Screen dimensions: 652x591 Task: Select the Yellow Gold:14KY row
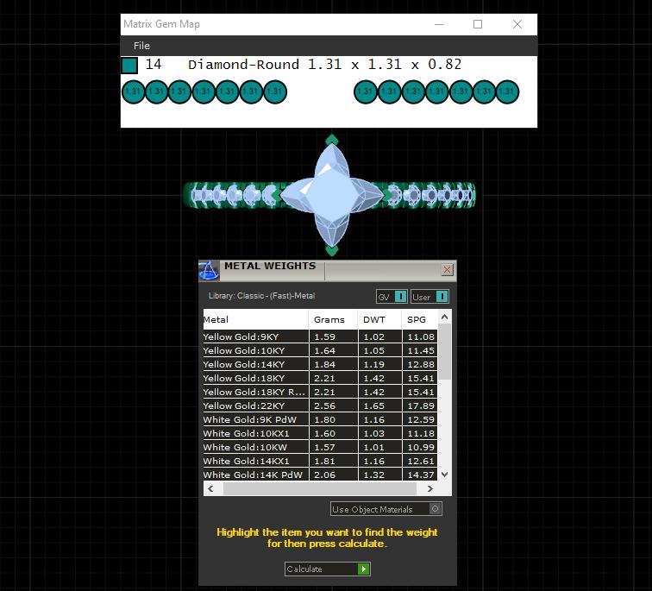click(x=320, y=364)
